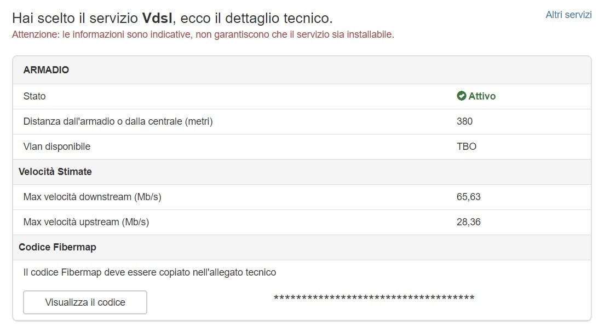The height and width of the screenshot is (327, 604).
Task: Click the green checkmark status icon
Action: (x=461, y=96)
